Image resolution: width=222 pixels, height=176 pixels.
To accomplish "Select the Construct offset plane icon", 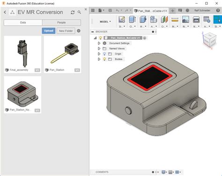I will [164, 20].
